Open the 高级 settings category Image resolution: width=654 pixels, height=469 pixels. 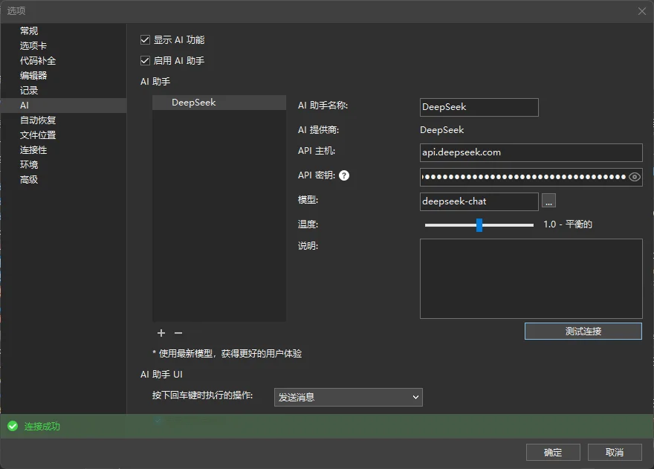coord(63,180)
